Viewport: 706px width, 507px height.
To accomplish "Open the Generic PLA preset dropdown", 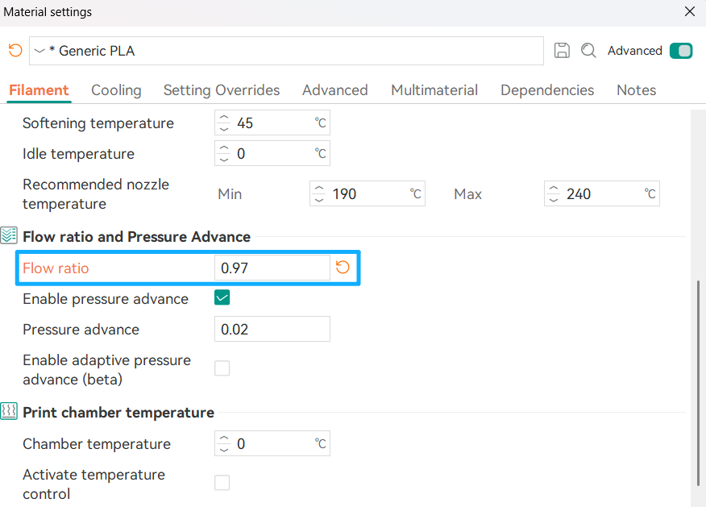I will 286,51.
